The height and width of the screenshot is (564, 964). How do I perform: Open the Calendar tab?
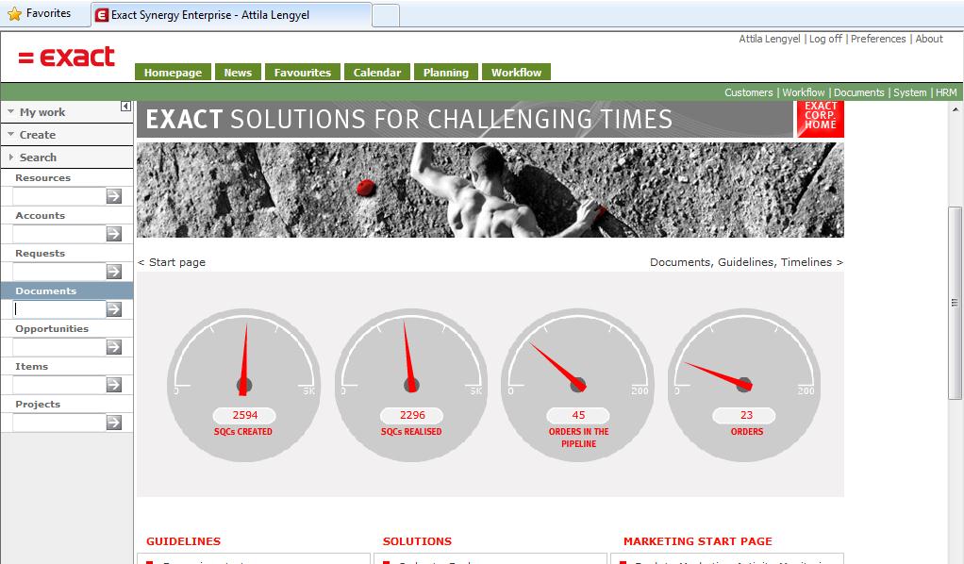(x=377, y=72)
